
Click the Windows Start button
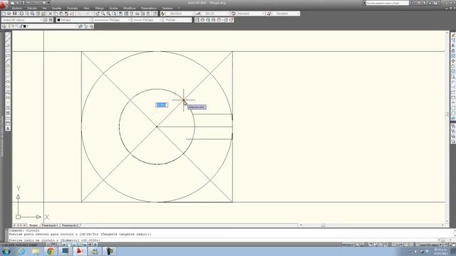pyautogui.click(x=6, y=251)
